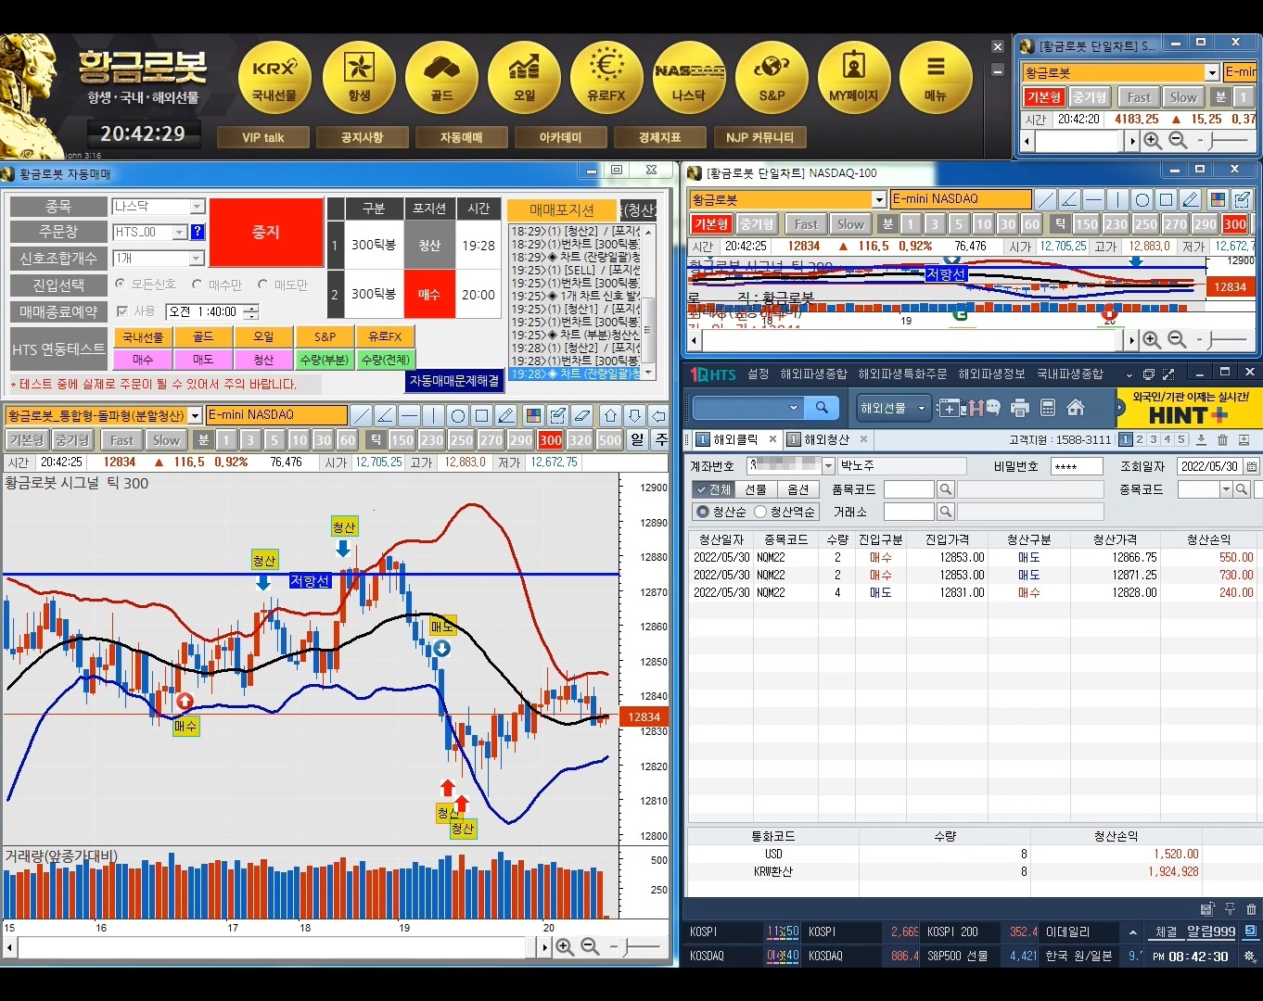The image size is (1263, 1001).
Task: Expand the 해외선물 dropdown in HTS toolbar
Action: coord(921,408)
